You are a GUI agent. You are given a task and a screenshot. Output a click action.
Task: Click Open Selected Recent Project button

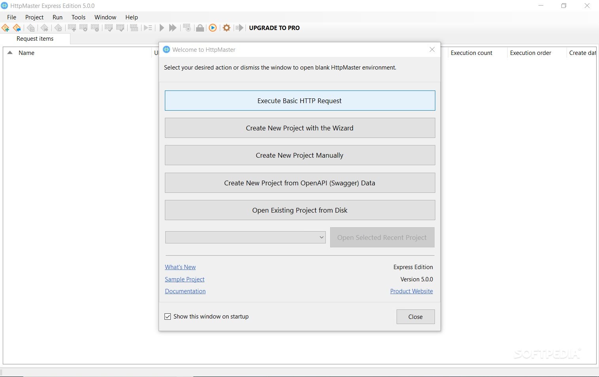(x=382, y=237)
